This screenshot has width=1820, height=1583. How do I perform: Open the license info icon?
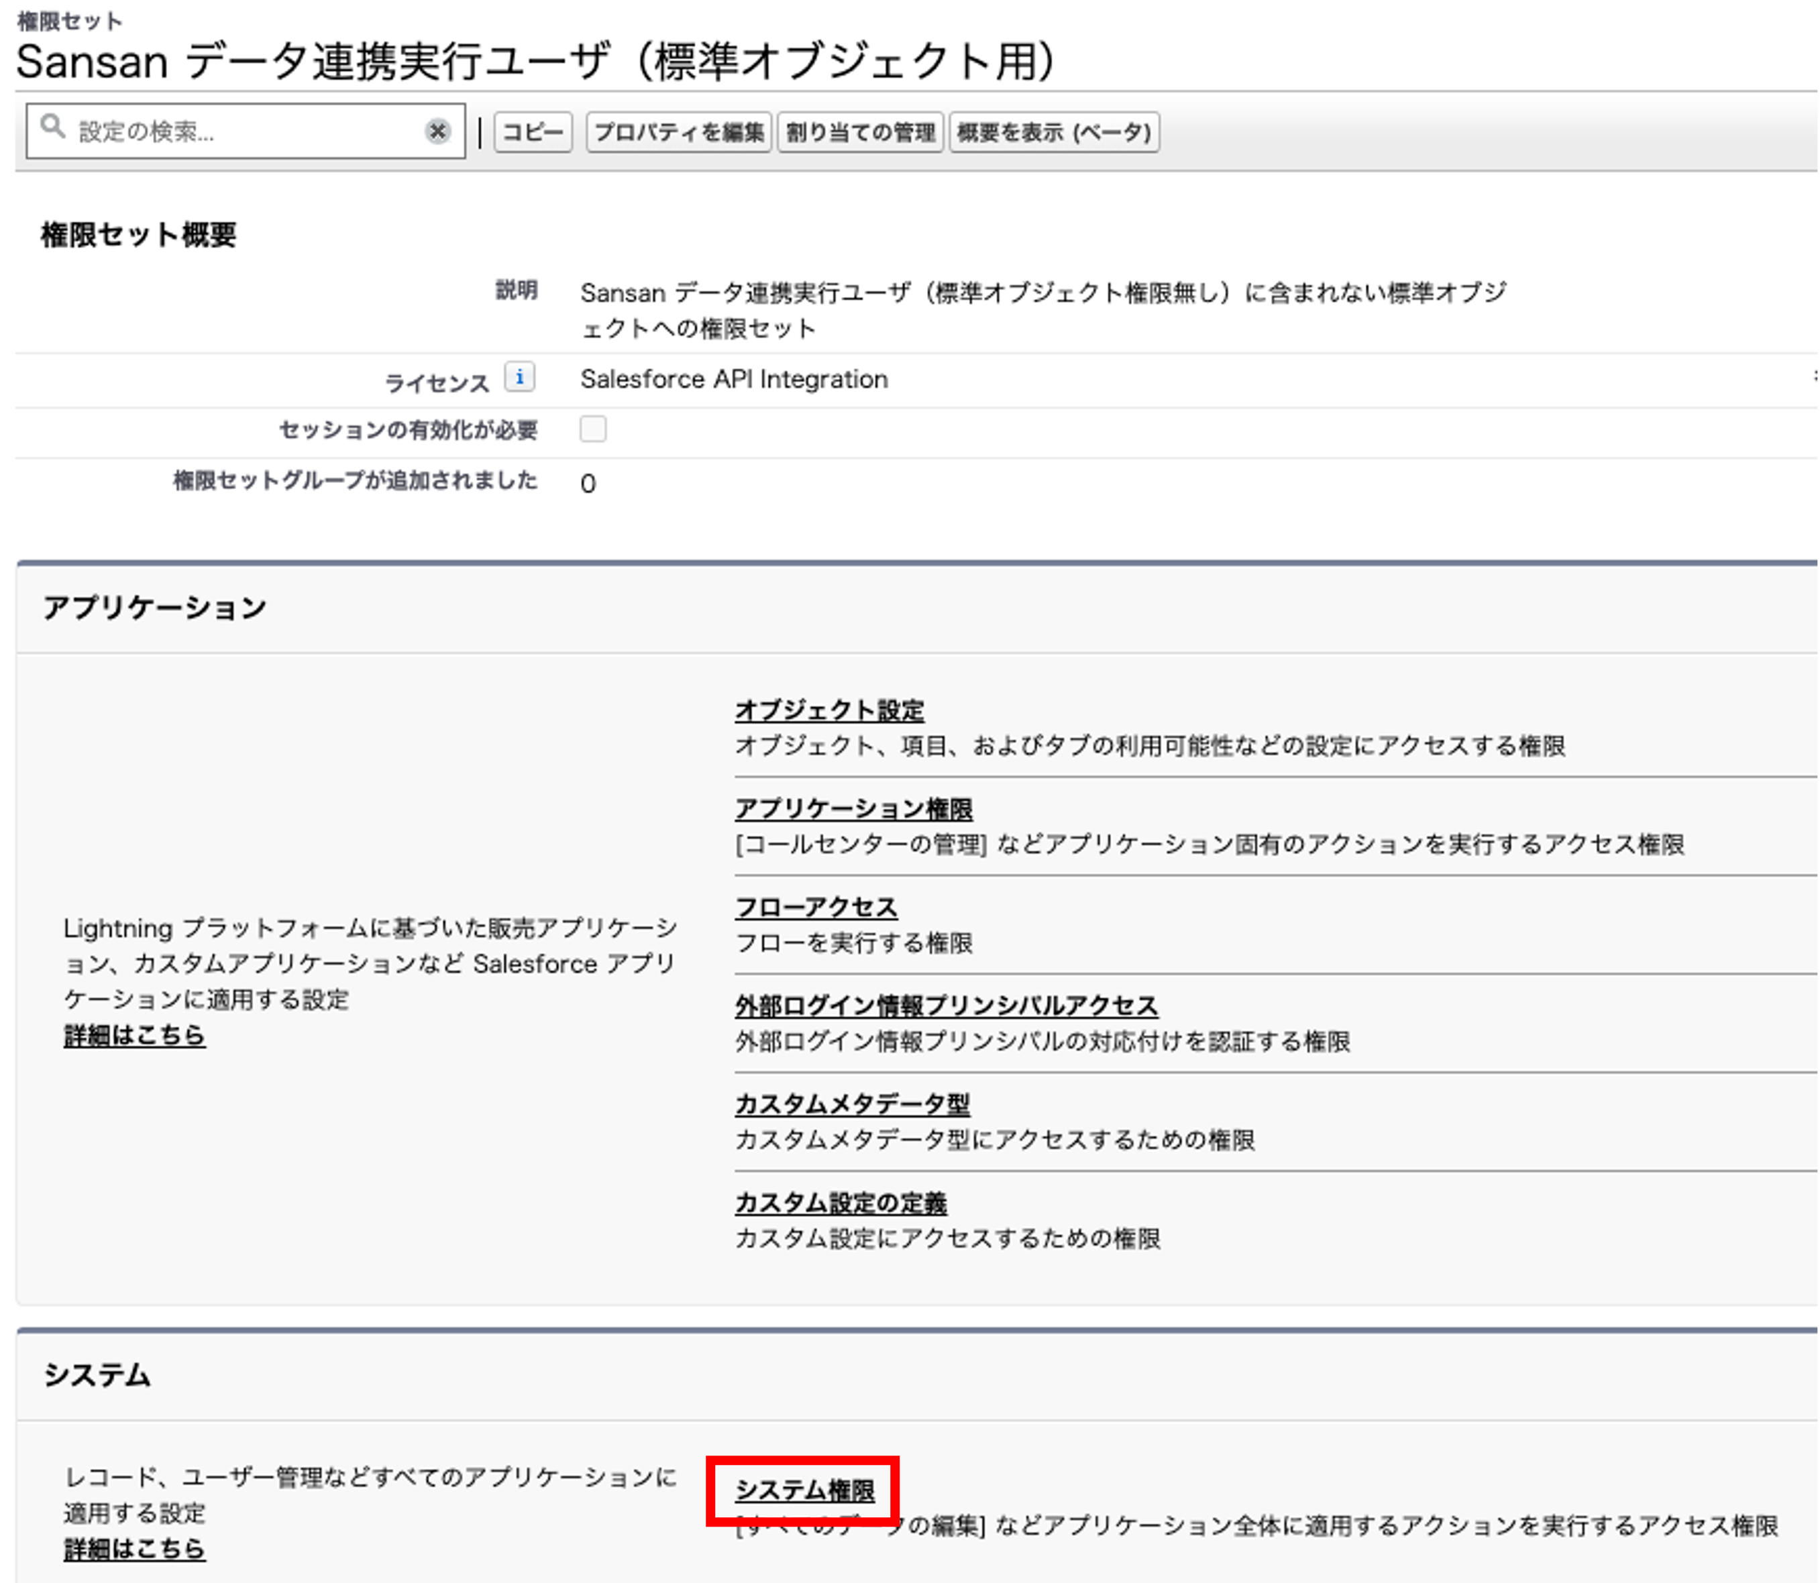[519, 377]
